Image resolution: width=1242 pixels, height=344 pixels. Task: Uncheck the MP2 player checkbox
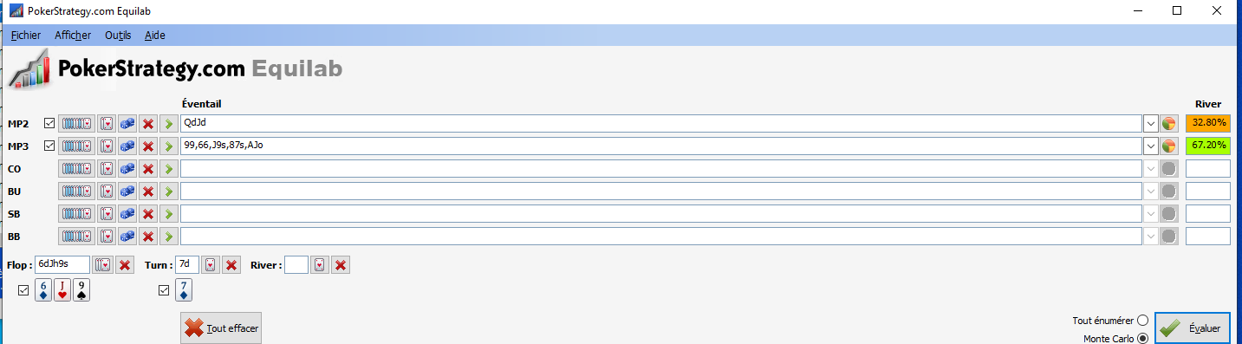[x=49, y=123]
